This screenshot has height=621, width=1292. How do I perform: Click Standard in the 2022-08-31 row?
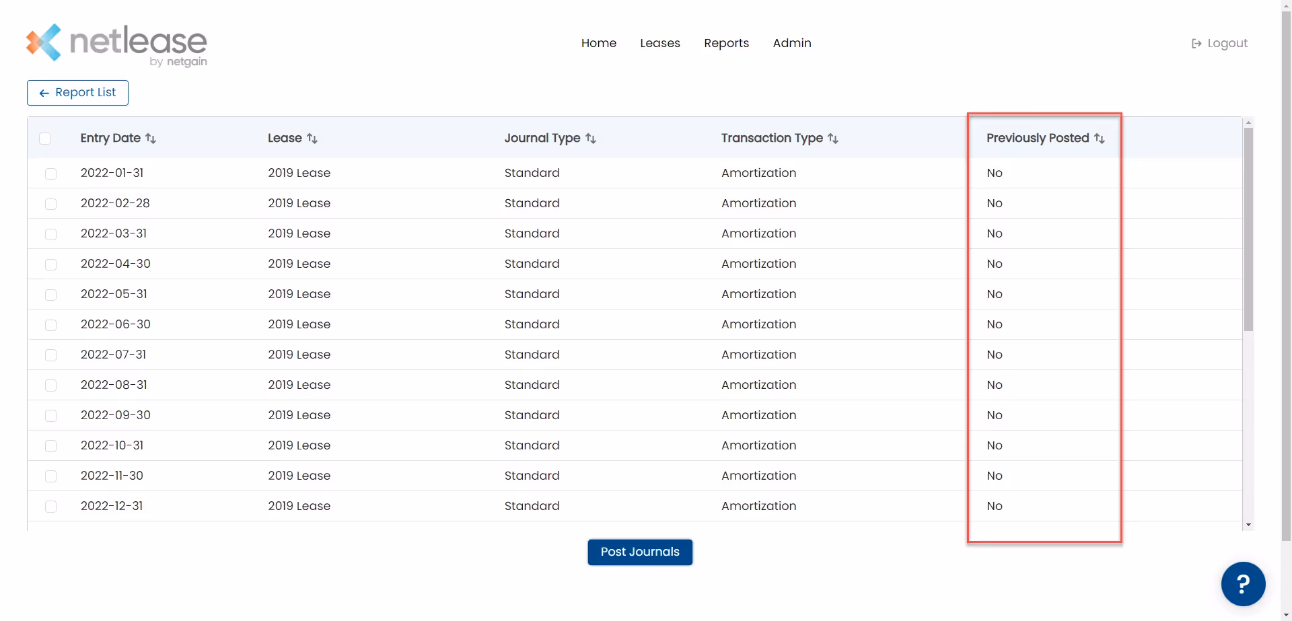[532, 385]
